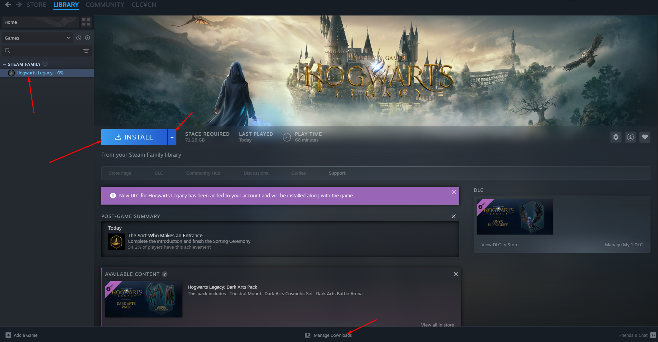Screen dimensions: 658x342
Task: Open the LIBRARY tab
Action: [x=66, y=5]
